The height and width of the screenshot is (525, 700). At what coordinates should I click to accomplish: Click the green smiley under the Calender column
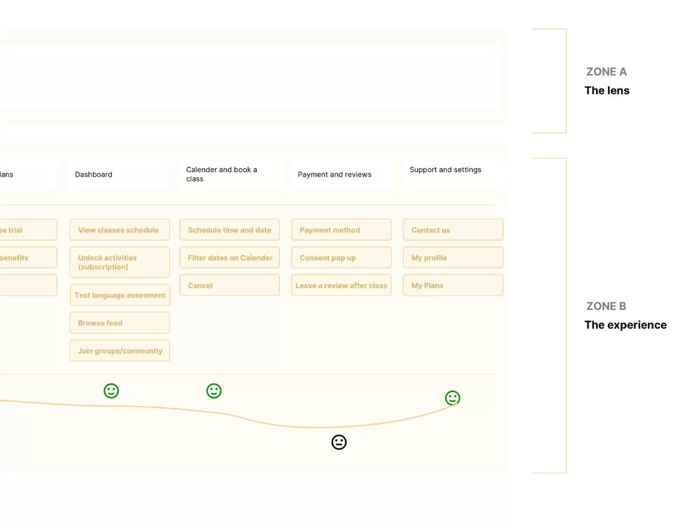click(214, 391)
